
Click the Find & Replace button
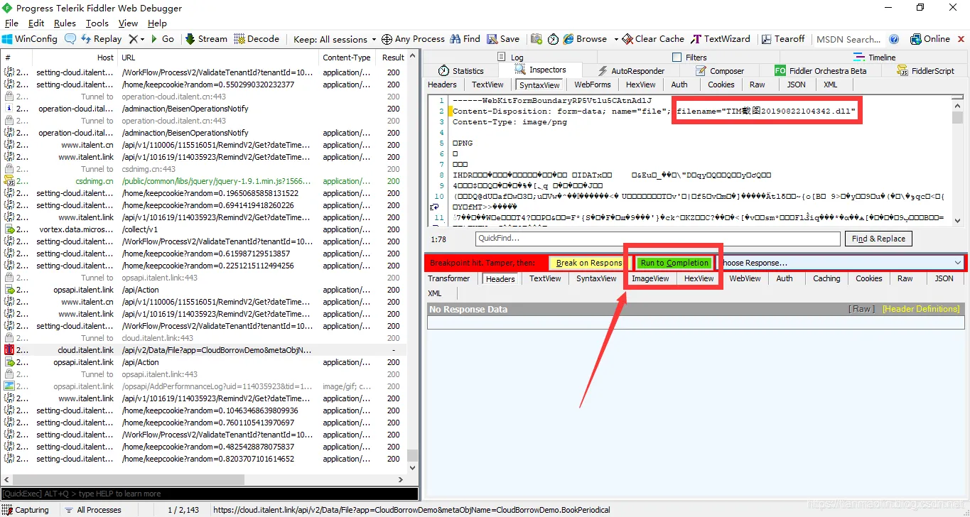(x=878, y=239)
